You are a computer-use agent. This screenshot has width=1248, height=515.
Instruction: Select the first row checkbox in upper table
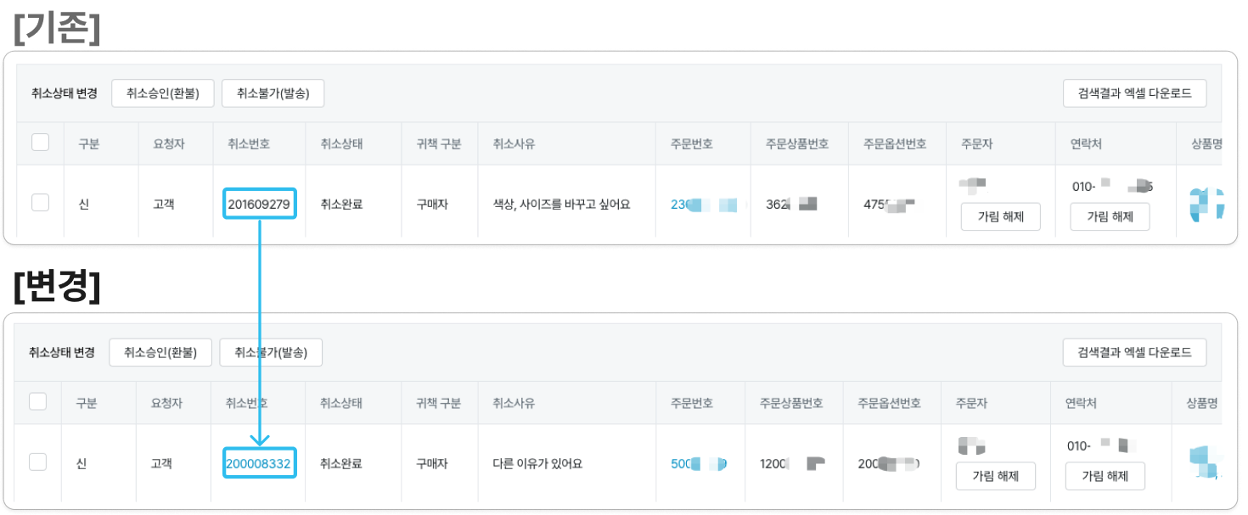(x=40, y=203)
